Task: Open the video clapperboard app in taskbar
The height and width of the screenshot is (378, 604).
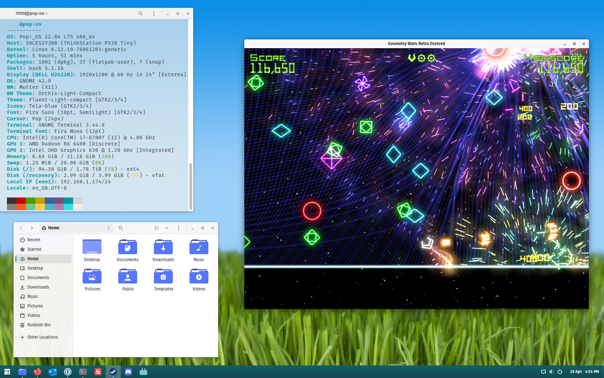Action: 143,372
